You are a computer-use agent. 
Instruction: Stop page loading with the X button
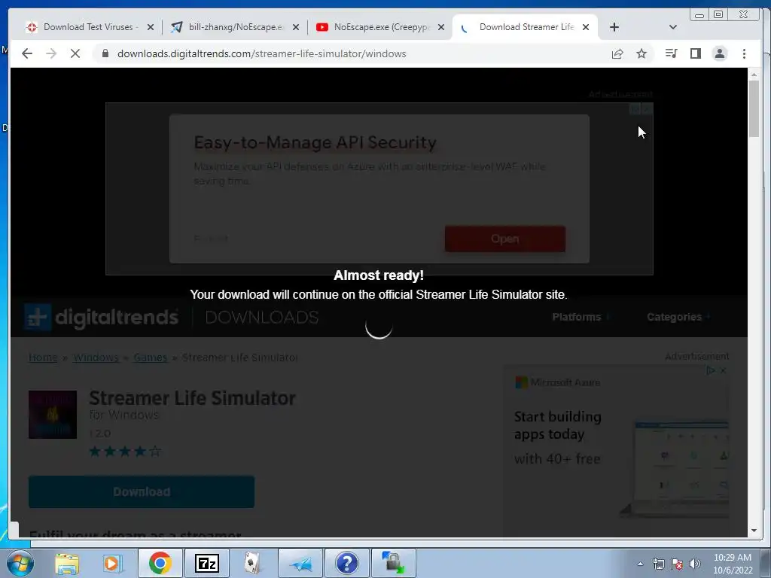[x=75, y=53]
